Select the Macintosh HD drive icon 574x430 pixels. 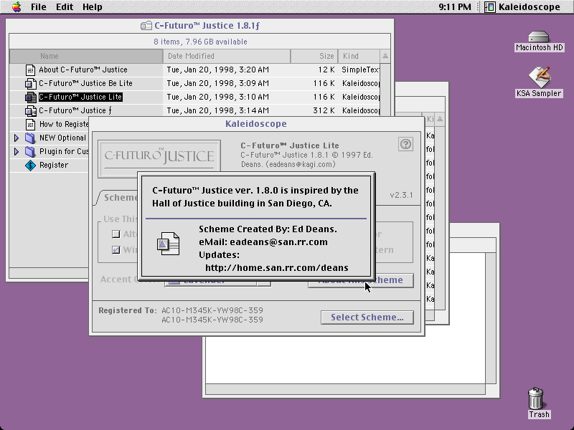click(539, 37)
